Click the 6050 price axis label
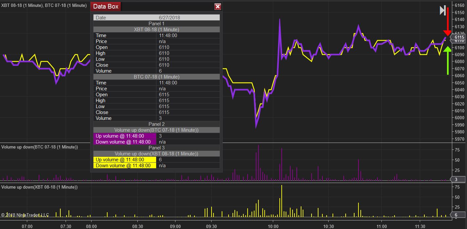 pyautogui.click(x=459, y=83)
